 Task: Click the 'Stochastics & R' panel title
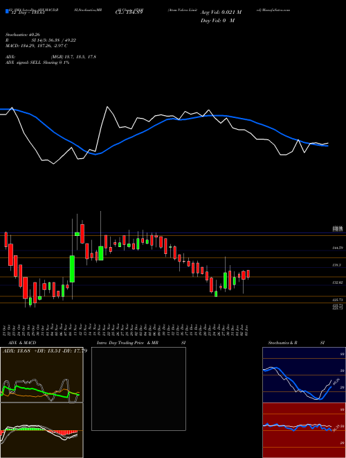(283, 343)
